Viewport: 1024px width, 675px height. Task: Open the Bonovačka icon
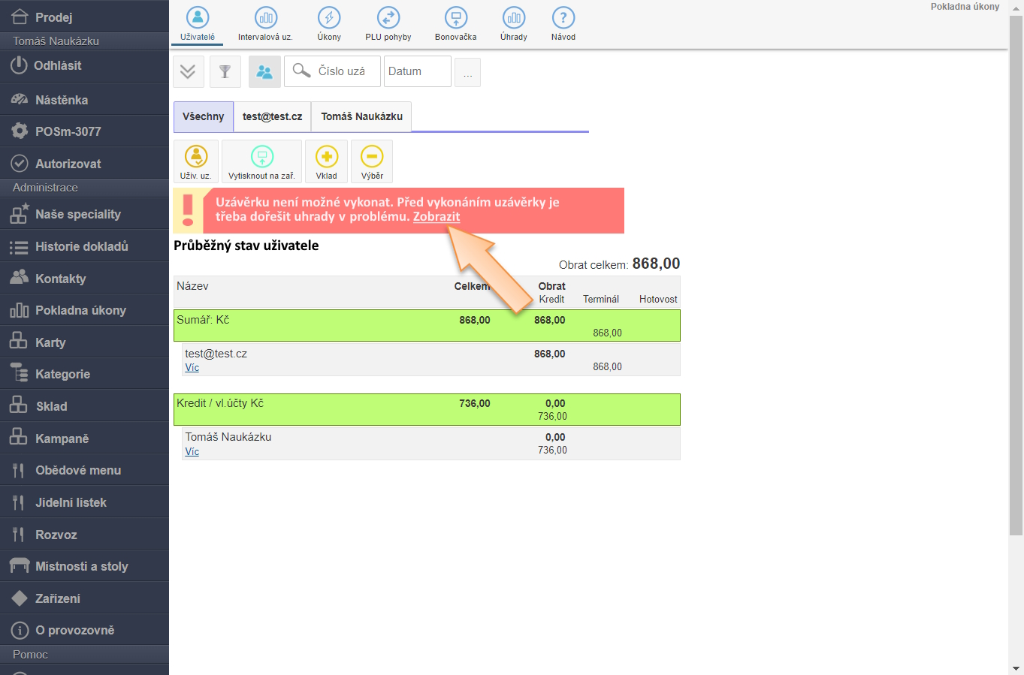pos(455,18)
